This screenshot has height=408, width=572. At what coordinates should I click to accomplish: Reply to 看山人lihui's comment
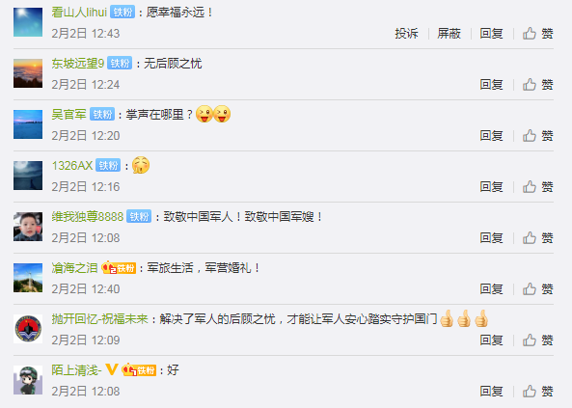click(491, 34)
